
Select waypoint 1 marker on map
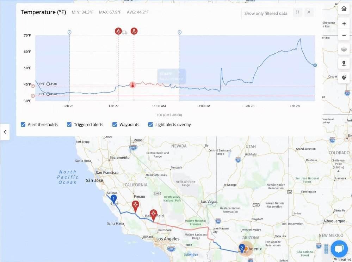pos(114,199)
